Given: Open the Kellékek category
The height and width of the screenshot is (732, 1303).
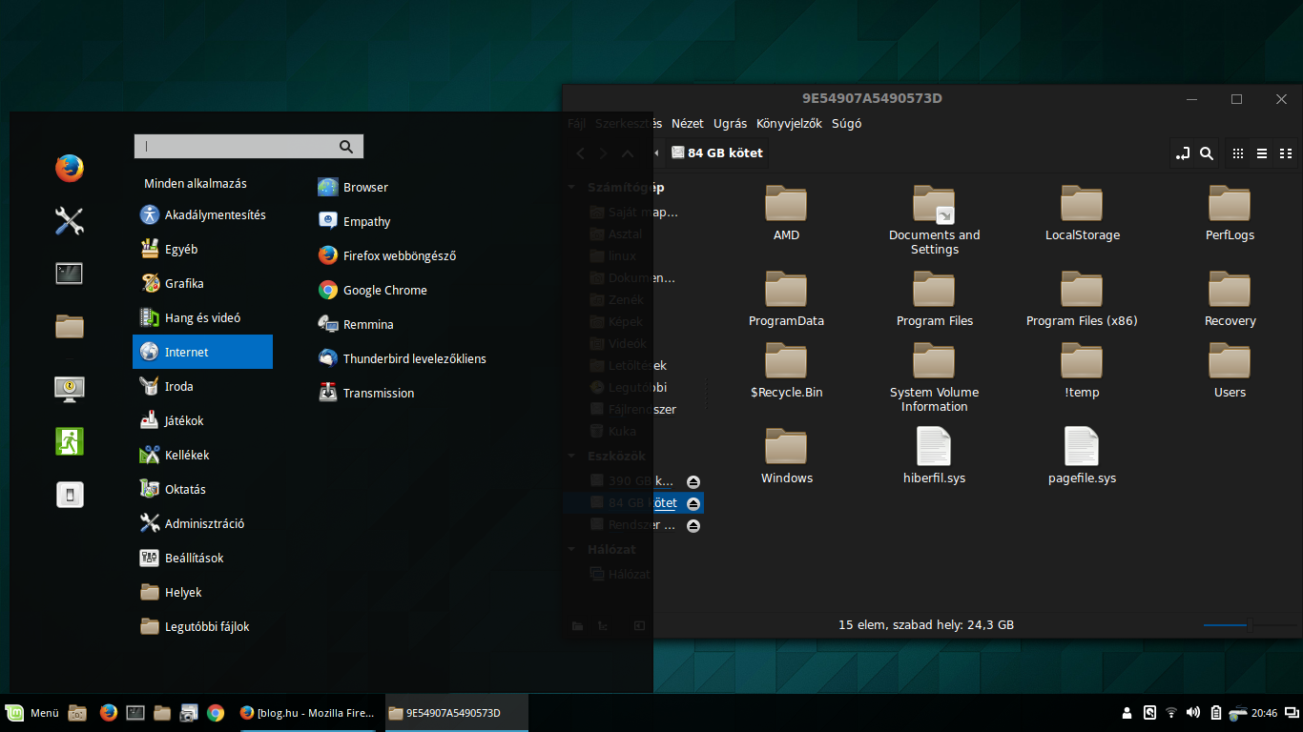Looking at the screenshot, I should [202, 455].
